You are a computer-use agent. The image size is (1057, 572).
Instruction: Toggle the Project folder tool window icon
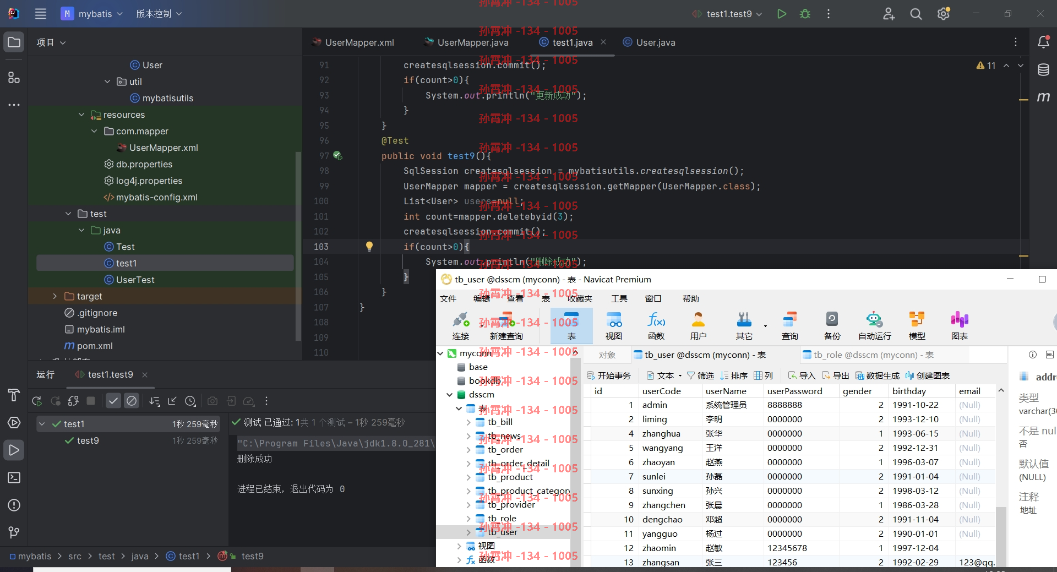14,42
